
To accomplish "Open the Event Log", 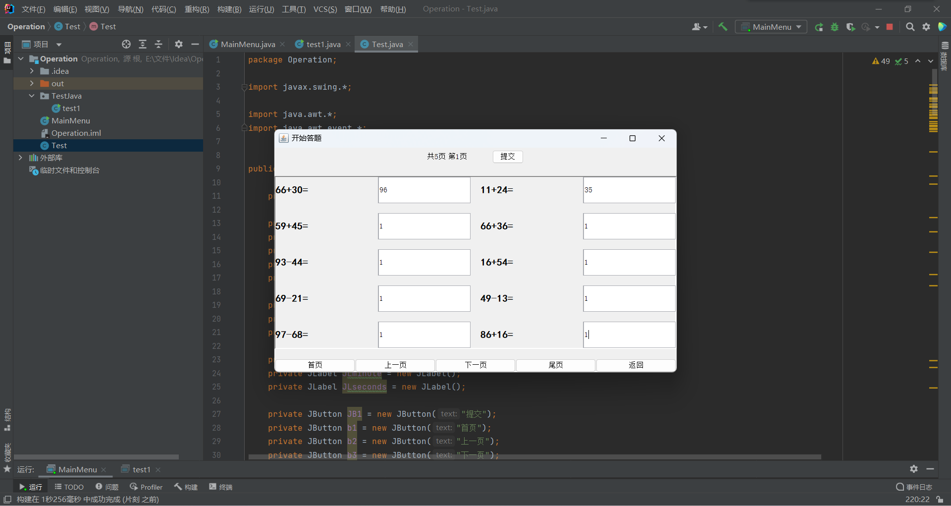I will (914, 487).
